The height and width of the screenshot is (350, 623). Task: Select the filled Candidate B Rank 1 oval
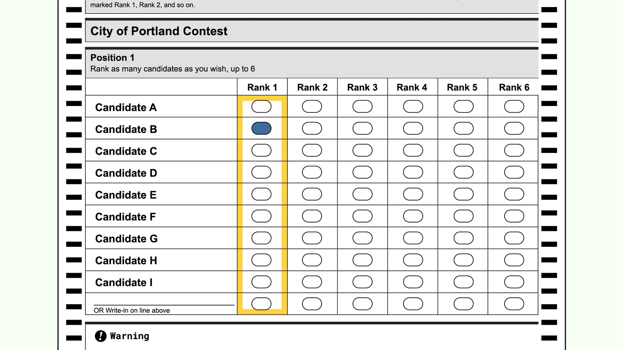click(x=261, y=128)
